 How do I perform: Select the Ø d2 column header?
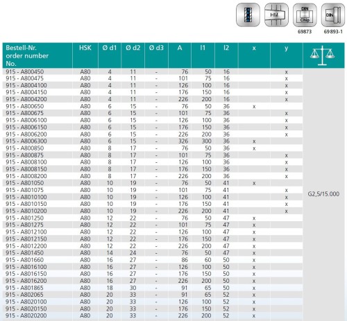click(x=133, y=48)
